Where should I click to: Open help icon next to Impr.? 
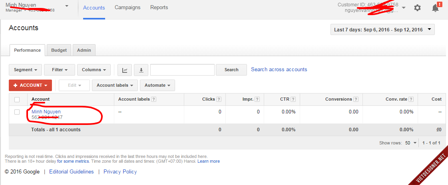(x=257, y=99)
